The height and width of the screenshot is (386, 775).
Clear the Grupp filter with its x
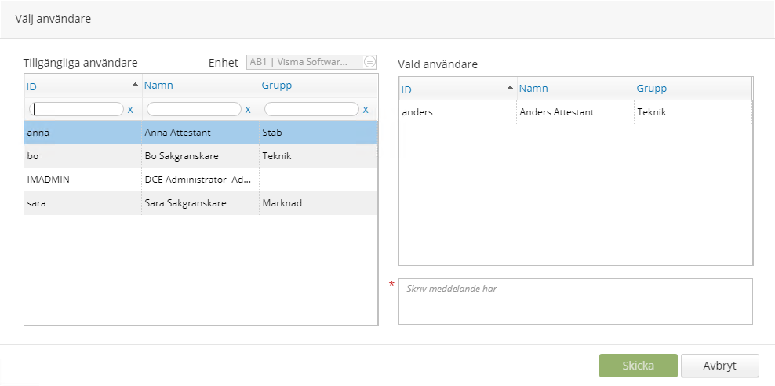(366, 110)
